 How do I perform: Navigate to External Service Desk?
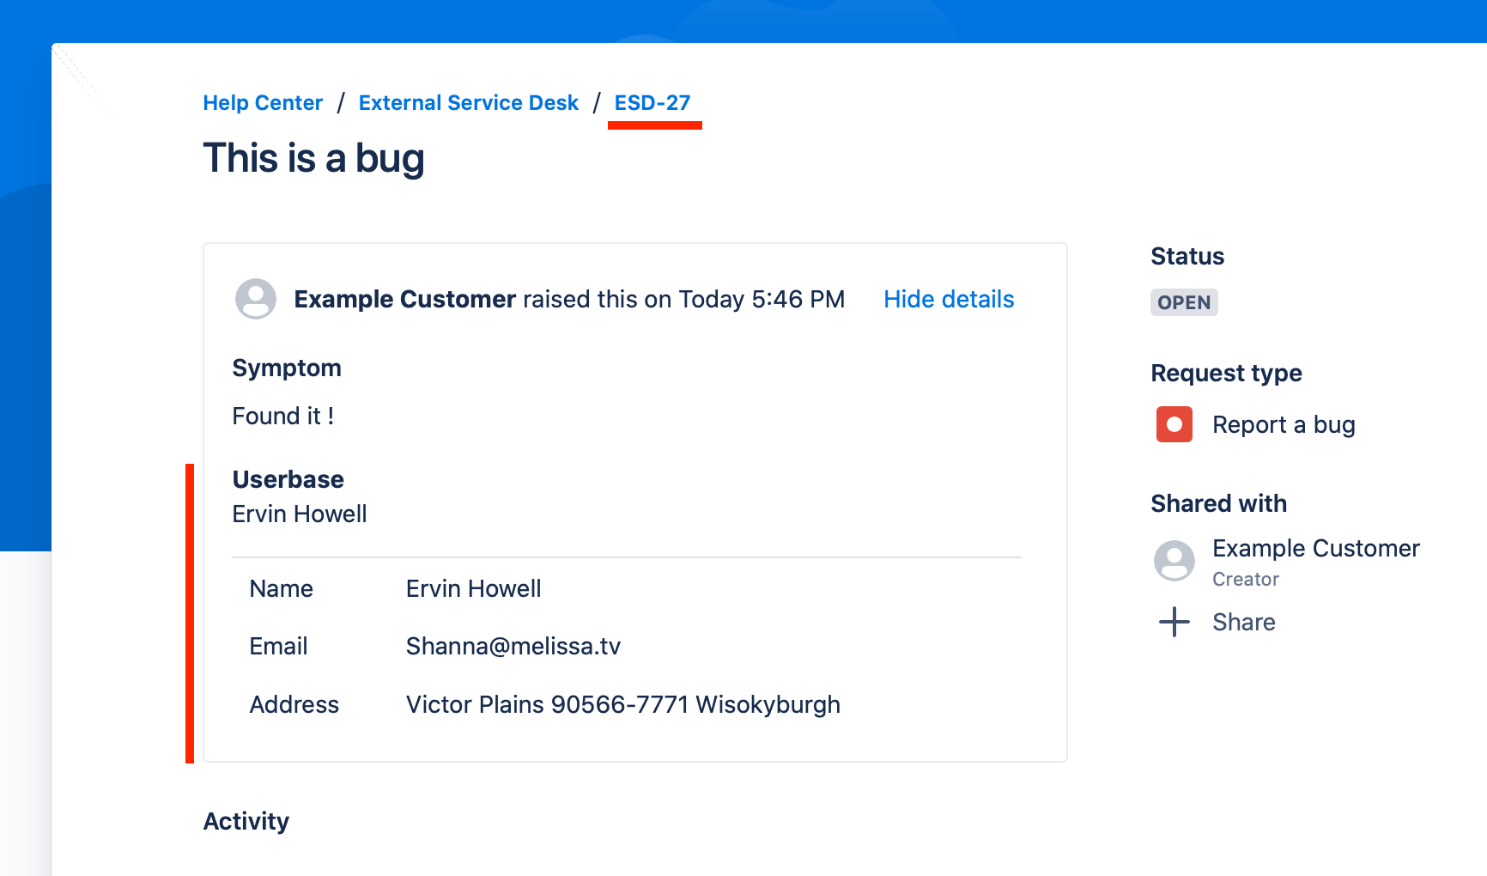coord(469,102)
